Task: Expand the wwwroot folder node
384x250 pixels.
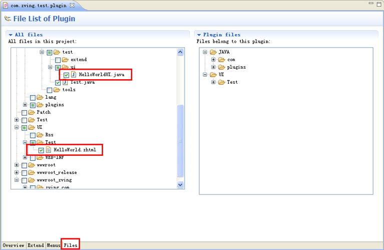Action: 17,165
